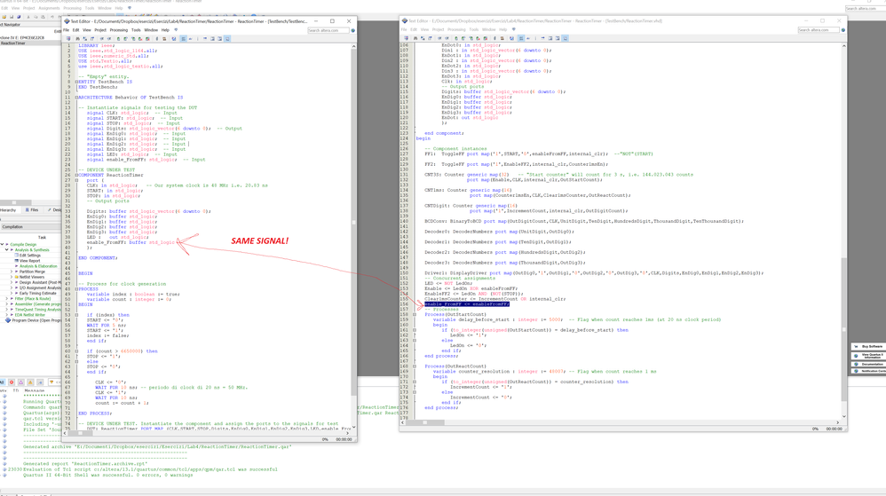Viewport: 886px width, 496px height.
Task: Expand the Fitter (Place & Route) task
Action: tap(7, 299)
